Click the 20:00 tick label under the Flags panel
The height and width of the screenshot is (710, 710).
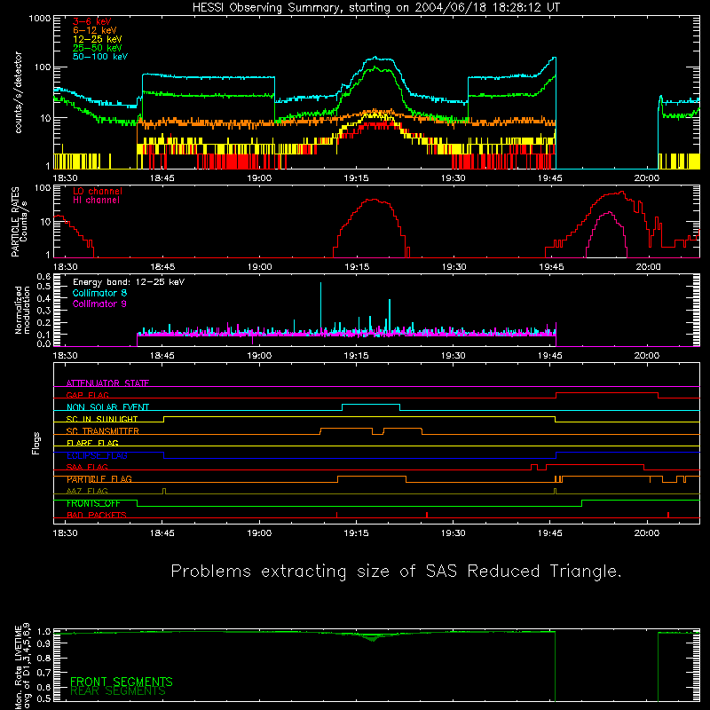point(647,533)
